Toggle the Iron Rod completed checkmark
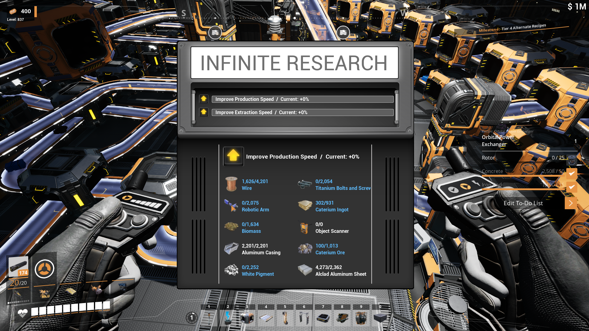589x331 pixels. pos(572,187)
